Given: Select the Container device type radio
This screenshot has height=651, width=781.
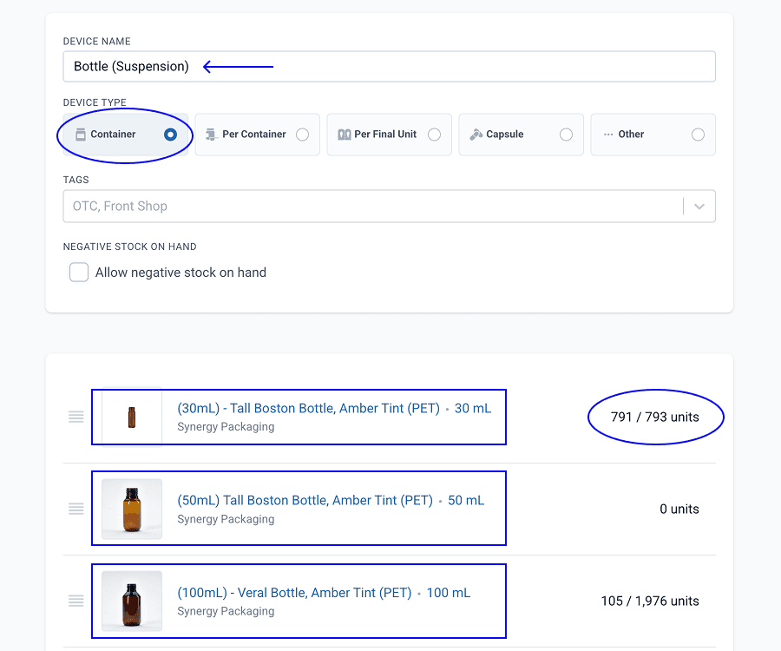Looking at the screenshot, I should tap(170, 135).
